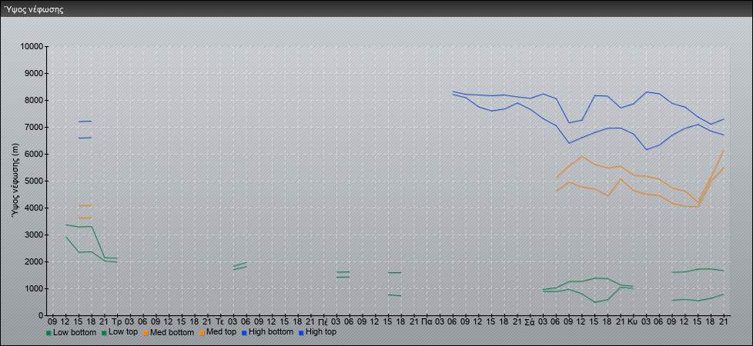753x346 pixels.
Task: Toggle the Med top legend text
Action: pos(221,333)
